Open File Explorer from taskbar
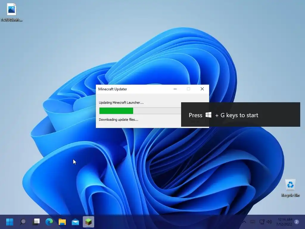This screenshot has width=305, height=229. (62, 222)
